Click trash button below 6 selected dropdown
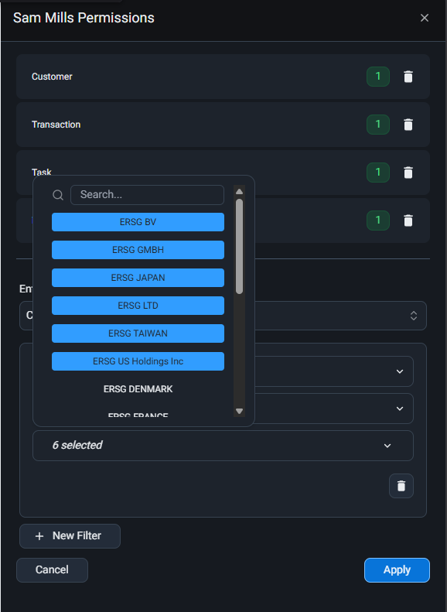The height and width of the screenshot is (612, 447). click(401, 486)
